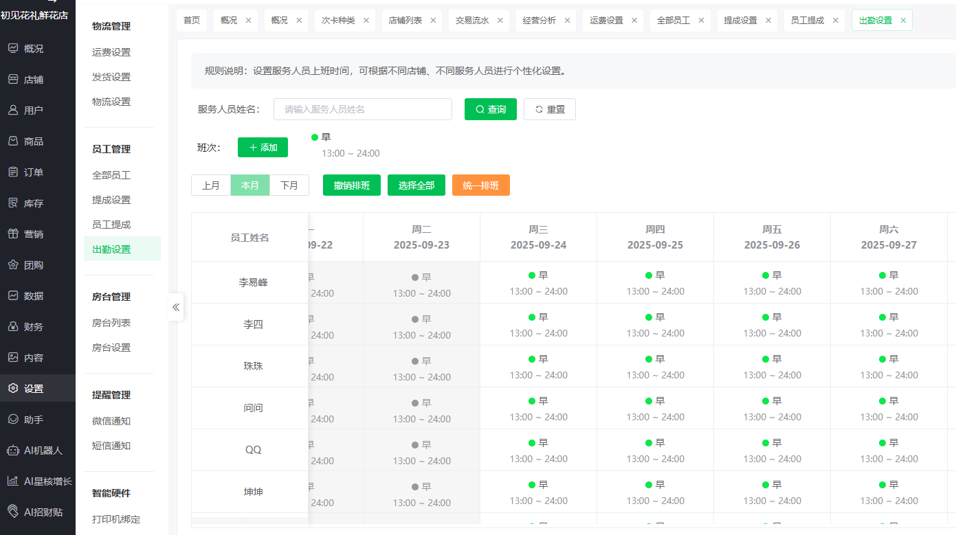956x535 pixels.
Task: Collapse the secondary settings menu panel
Action: click(176, 307)
